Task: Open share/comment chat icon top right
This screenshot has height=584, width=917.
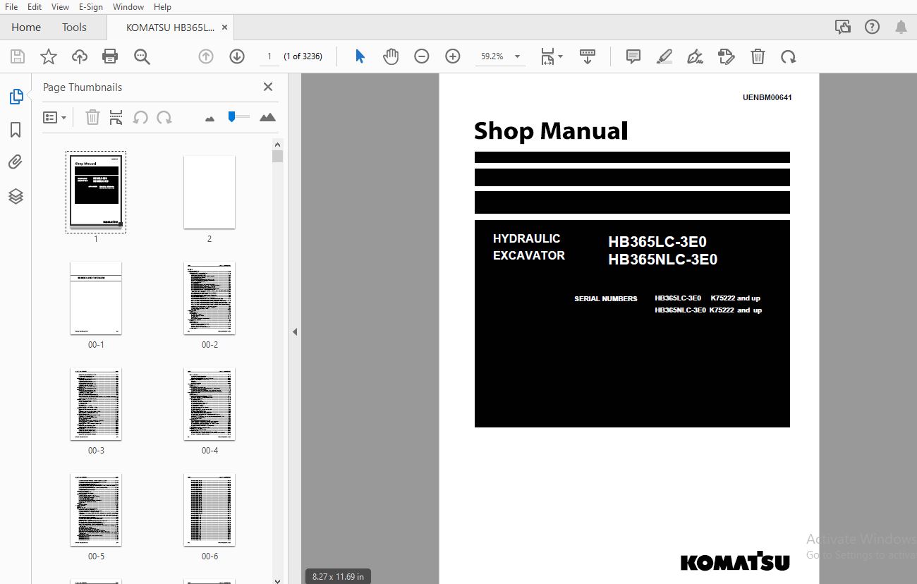Action: click(x=842, y=27)
